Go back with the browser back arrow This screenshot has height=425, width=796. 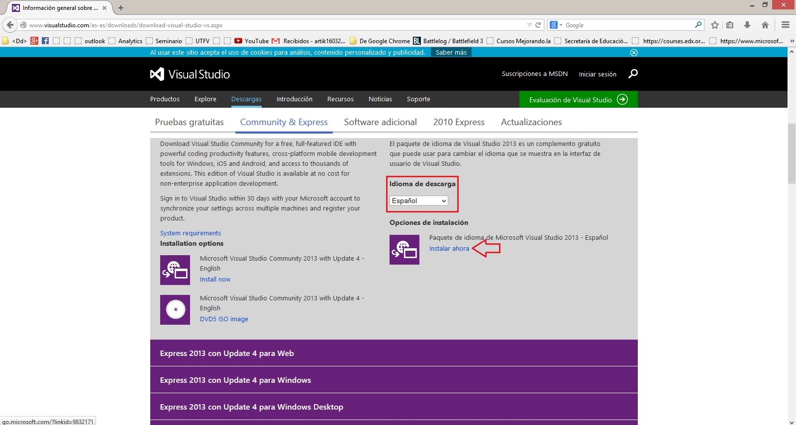point(10,25)
